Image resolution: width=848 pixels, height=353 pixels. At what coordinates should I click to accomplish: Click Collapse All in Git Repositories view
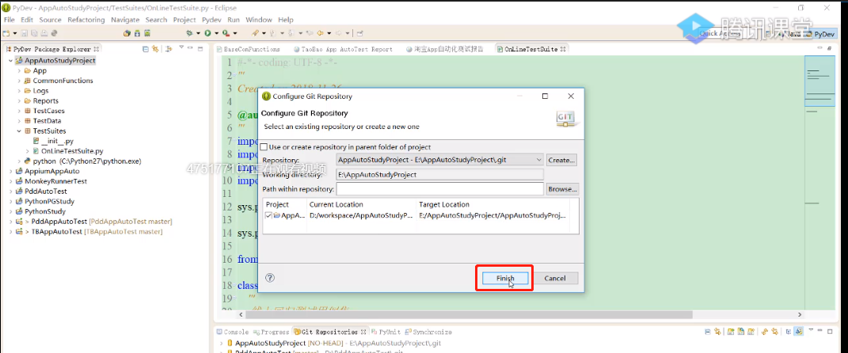[707, 332]
